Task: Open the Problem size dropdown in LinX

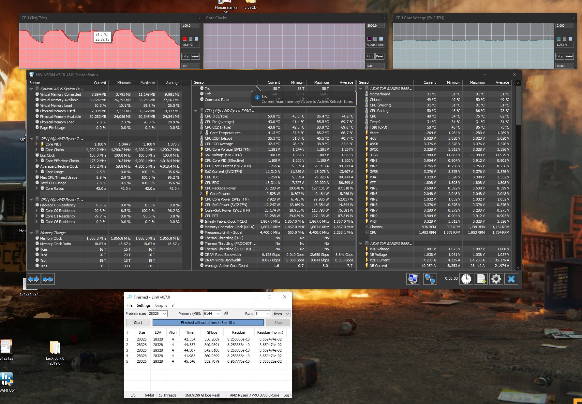Action: 165,313
